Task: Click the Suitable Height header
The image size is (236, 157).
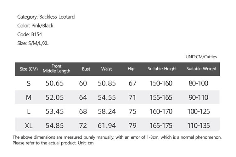Action: [162, 69]
